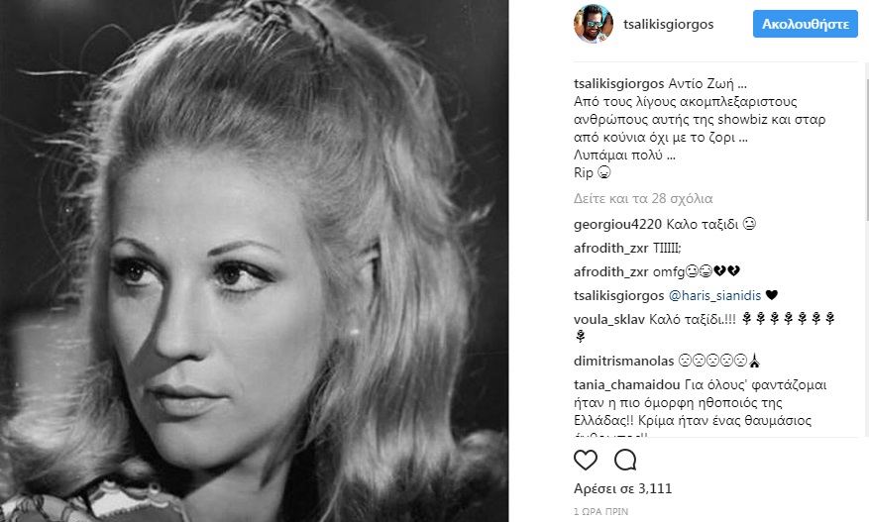Show who liked via Αρέσει σε 3,111

[x=622, y=488]
